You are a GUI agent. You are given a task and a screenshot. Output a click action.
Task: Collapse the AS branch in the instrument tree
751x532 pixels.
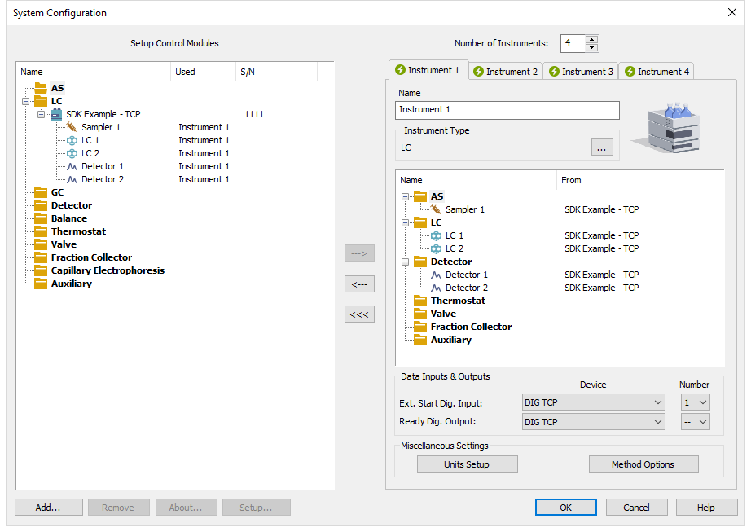(403, 196)
